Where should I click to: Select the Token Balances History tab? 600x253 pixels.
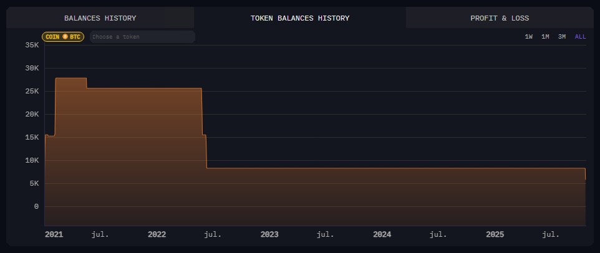pos(299,18)
